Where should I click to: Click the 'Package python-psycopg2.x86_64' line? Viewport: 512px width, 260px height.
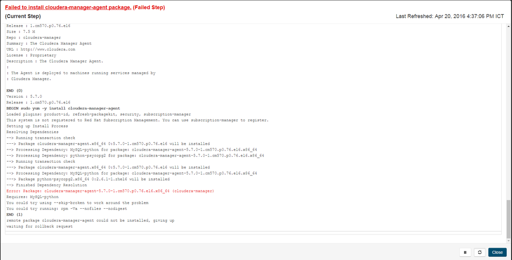click(x=88, y=179)
